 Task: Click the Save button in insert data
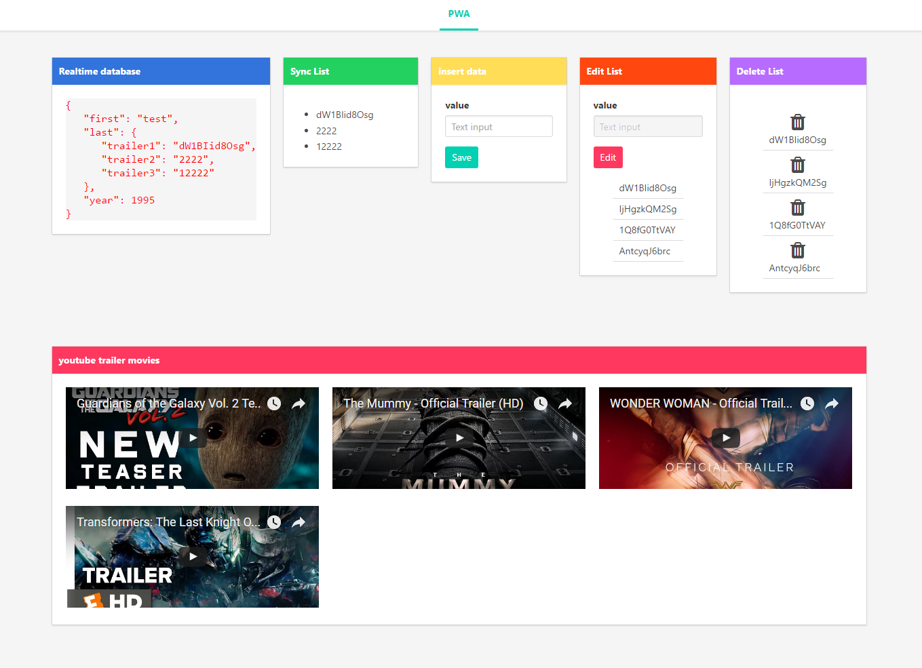click(461, 157)
